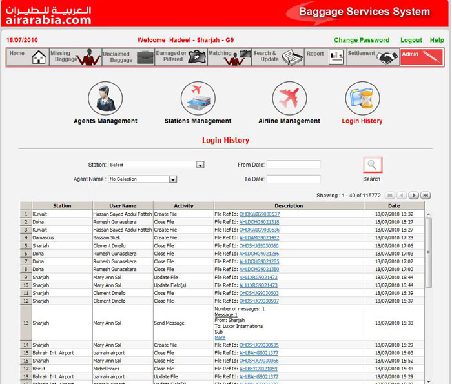Click the Logout link
452x384 pixels.
tap(411, 40)
